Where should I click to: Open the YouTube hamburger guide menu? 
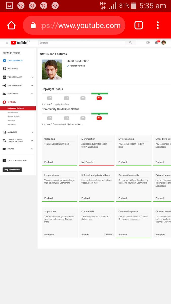[7, 43]
